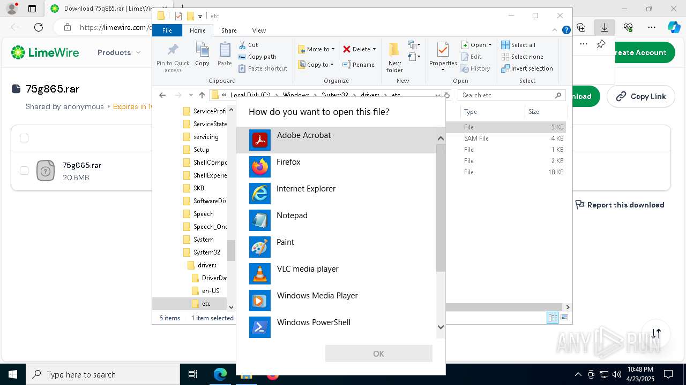Reload the LimeWire page in Edge
686x385 pixels.
pyautogui.click(x=39, y=27)
